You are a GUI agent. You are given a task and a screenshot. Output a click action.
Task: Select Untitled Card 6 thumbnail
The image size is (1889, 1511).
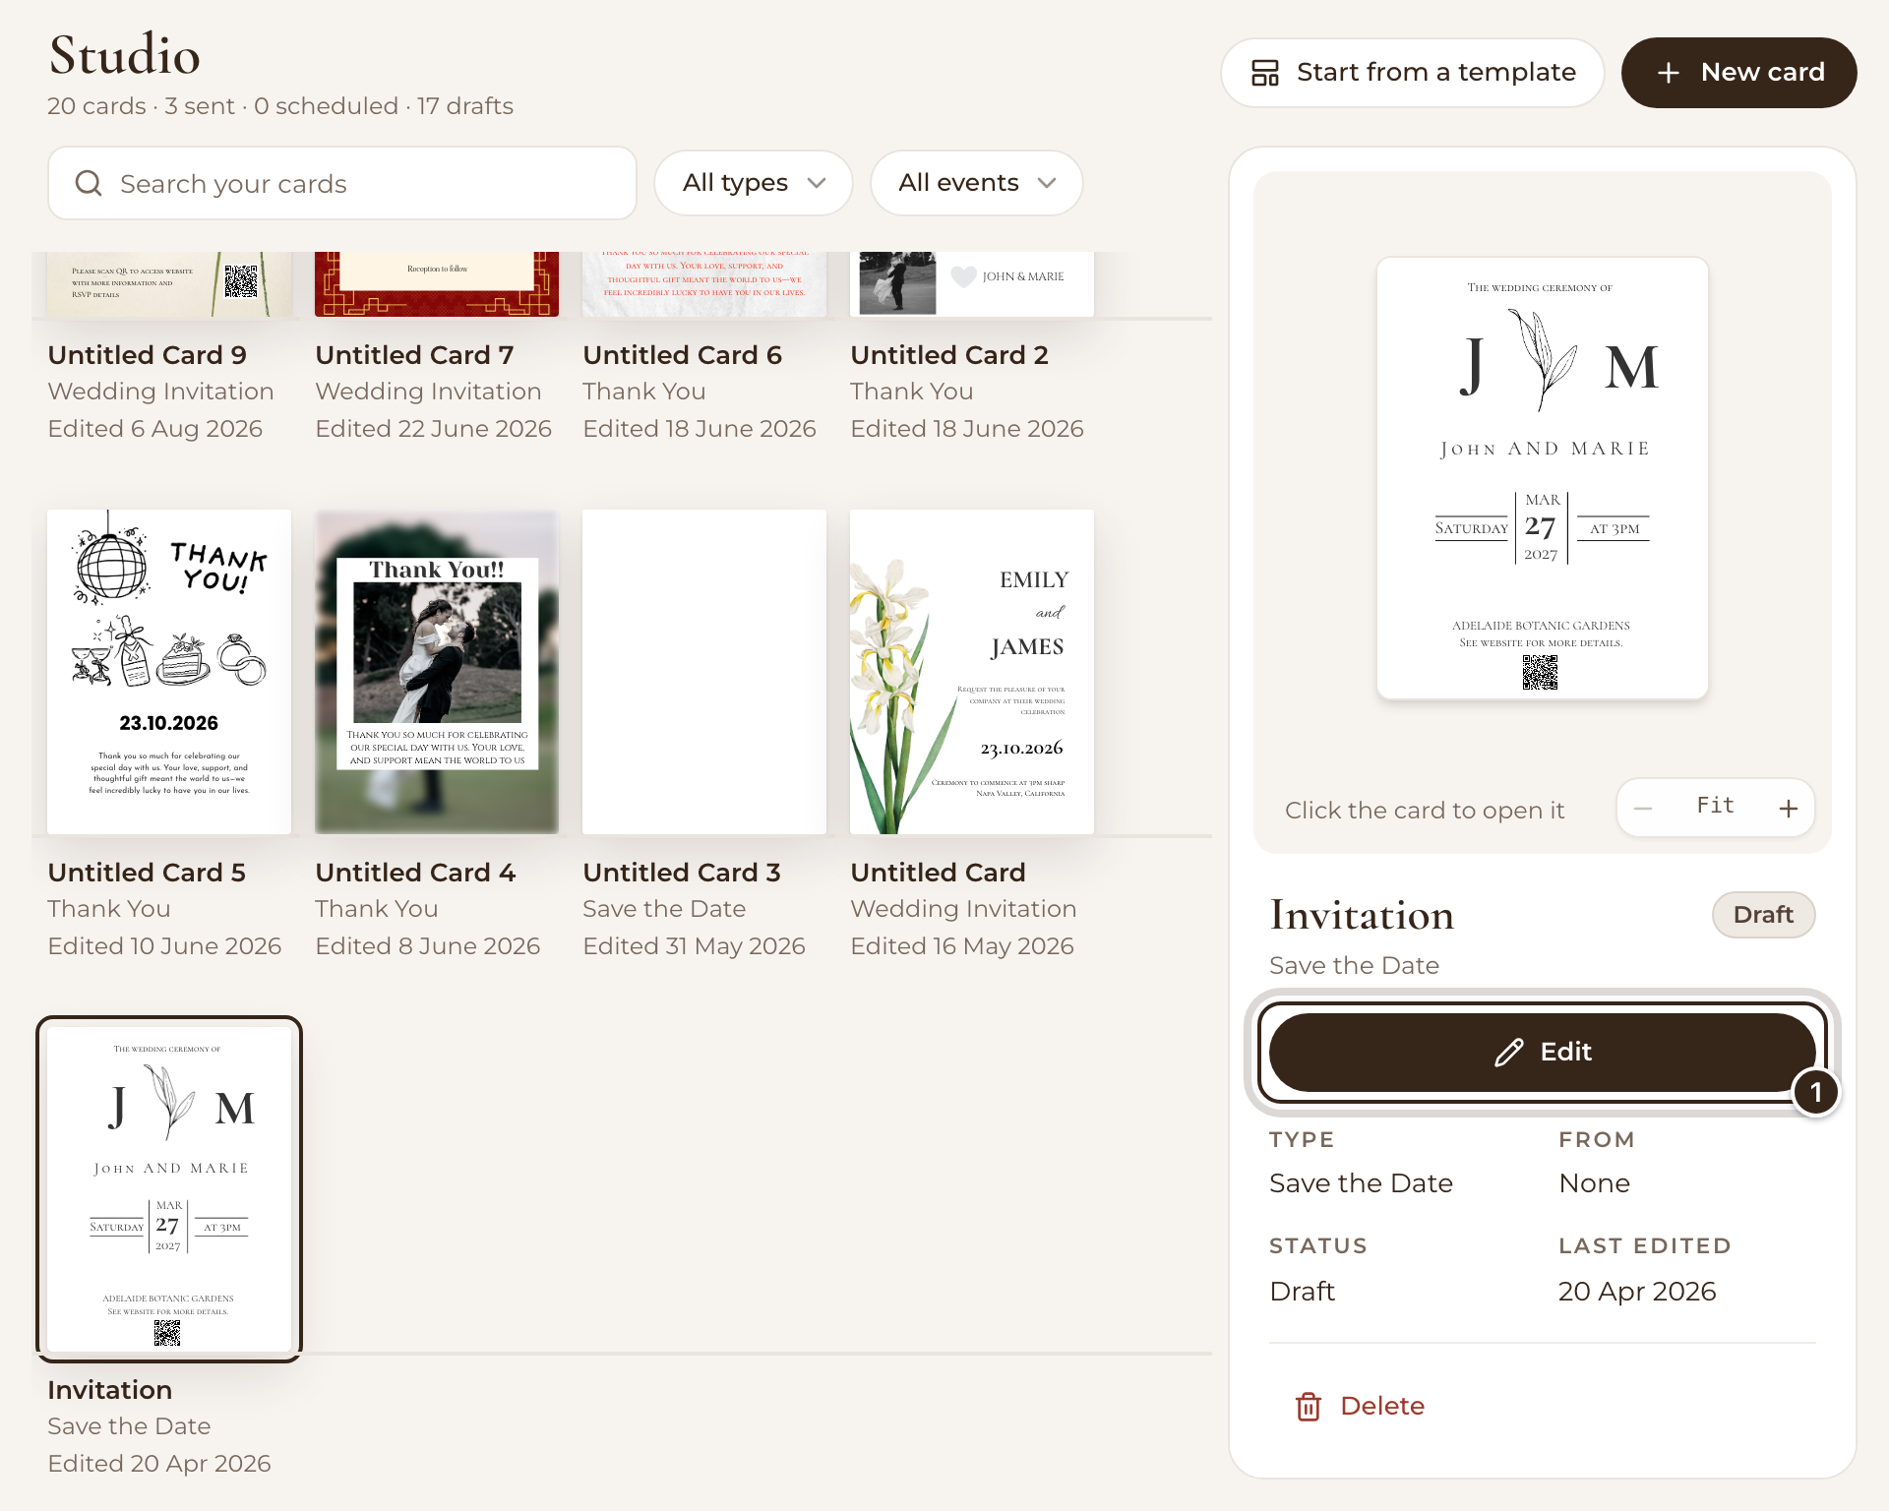pyautogui.click(x=704, y=284)
